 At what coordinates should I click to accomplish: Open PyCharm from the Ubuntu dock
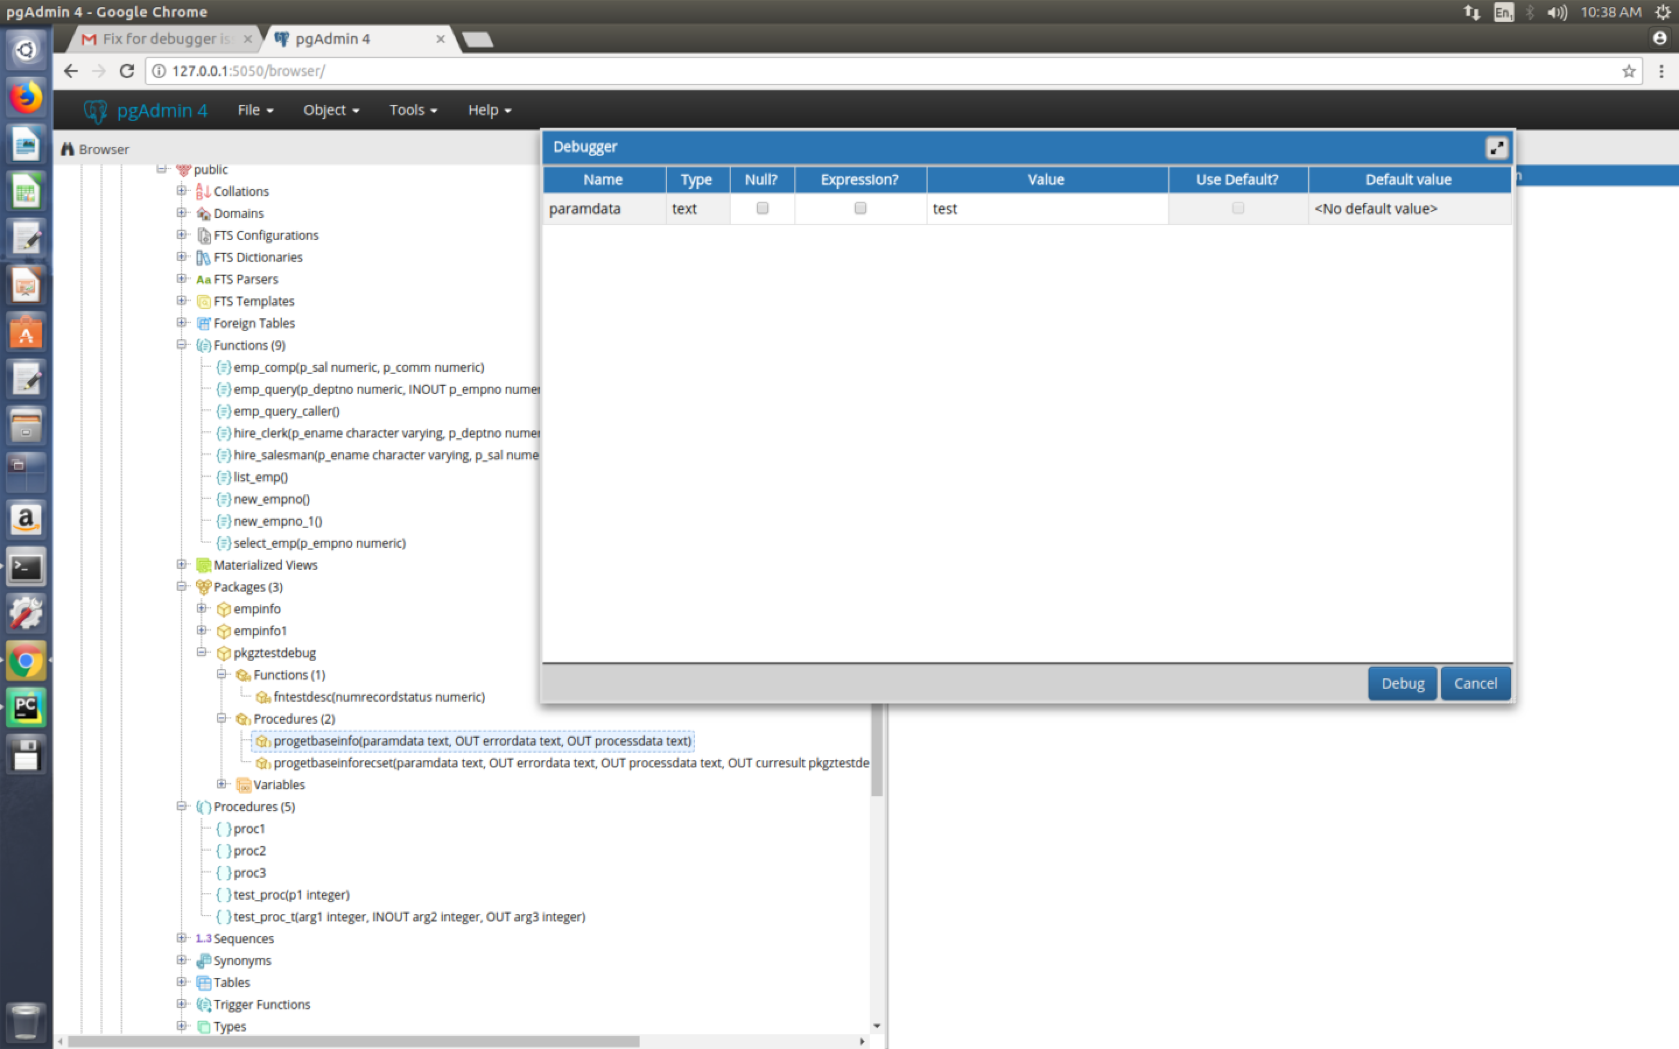26,707
